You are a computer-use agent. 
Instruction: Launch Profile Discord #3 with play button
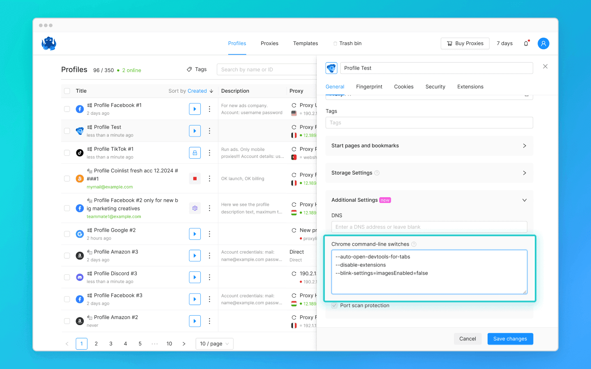195,277
